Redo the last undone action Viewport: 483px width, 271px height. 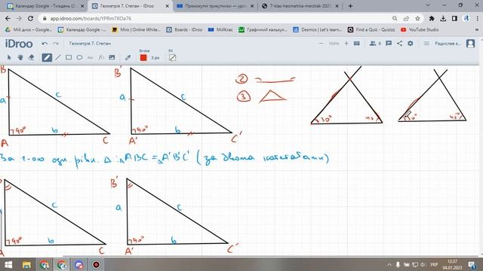click(x=56, y=44)
